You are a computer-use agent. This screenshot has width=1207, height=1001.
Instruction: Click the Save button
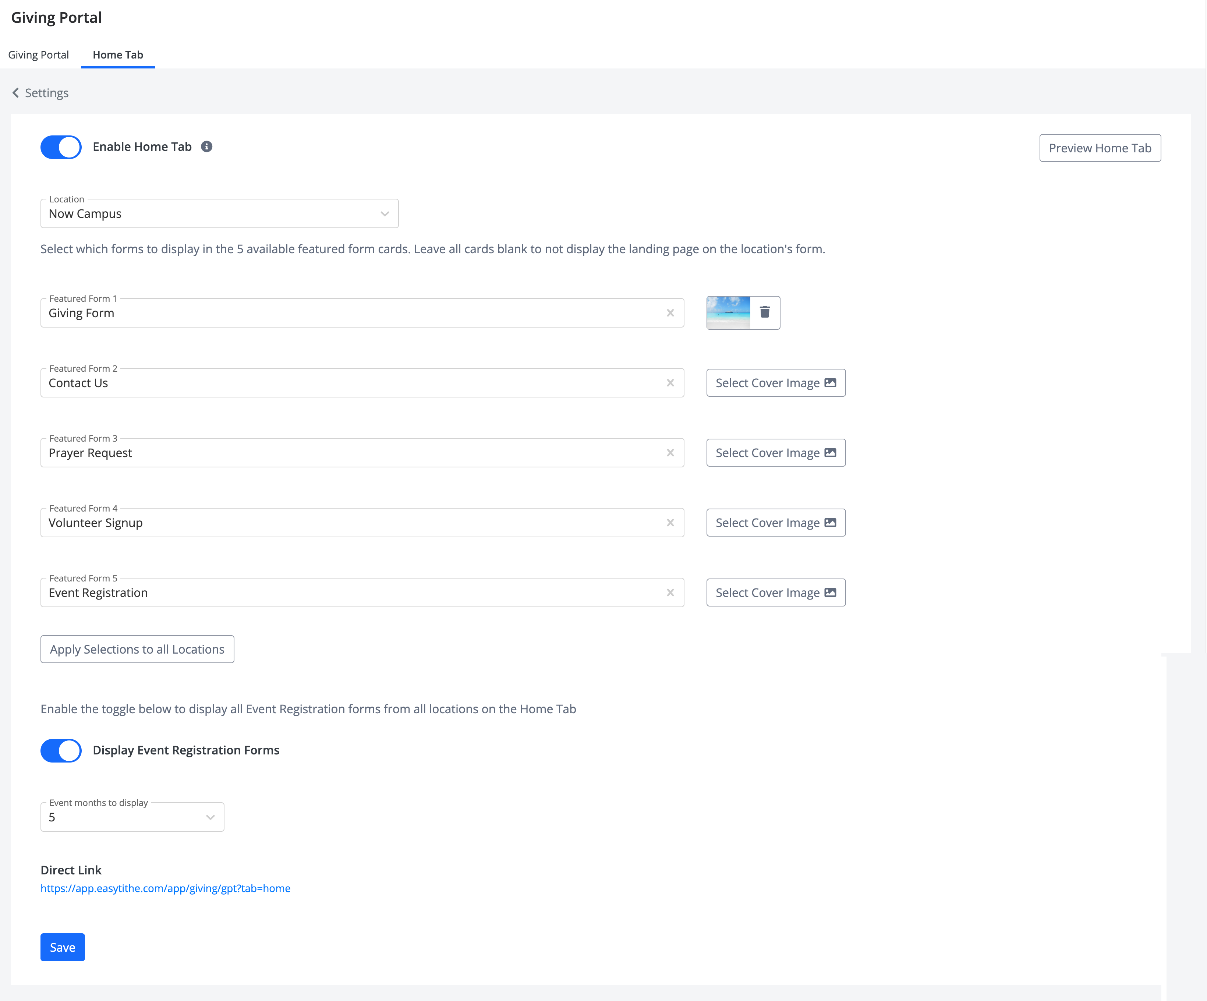[63, 947]
